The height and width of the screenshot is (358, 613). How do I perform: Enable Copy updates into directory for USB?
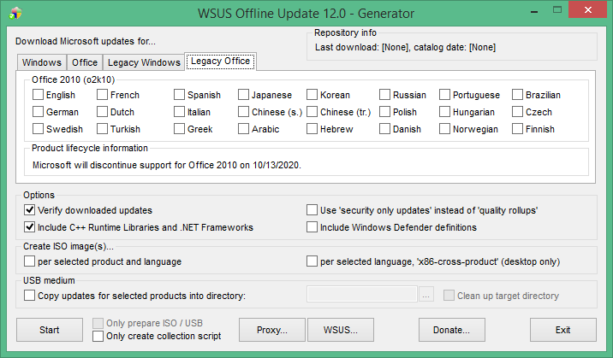pyautogui.click(x=29, y=296)
